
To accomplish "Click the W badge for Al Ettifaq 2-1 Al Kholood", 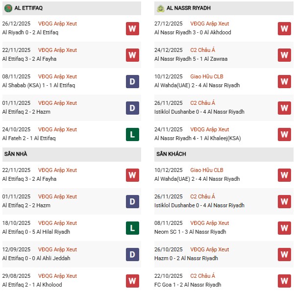I will point(132,281).
